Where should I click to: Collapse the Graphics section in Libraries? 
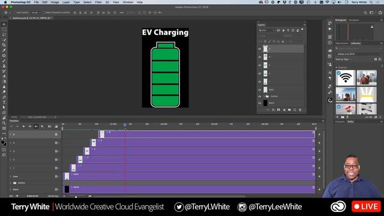[x=337, y=67]
